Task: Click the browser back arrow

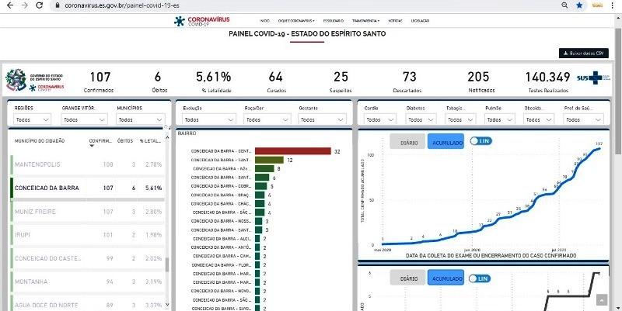Action: [10, 5]
